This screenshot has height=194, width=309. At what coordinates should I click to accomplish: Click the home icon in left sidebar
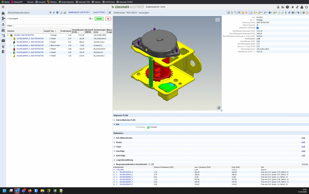3,13
